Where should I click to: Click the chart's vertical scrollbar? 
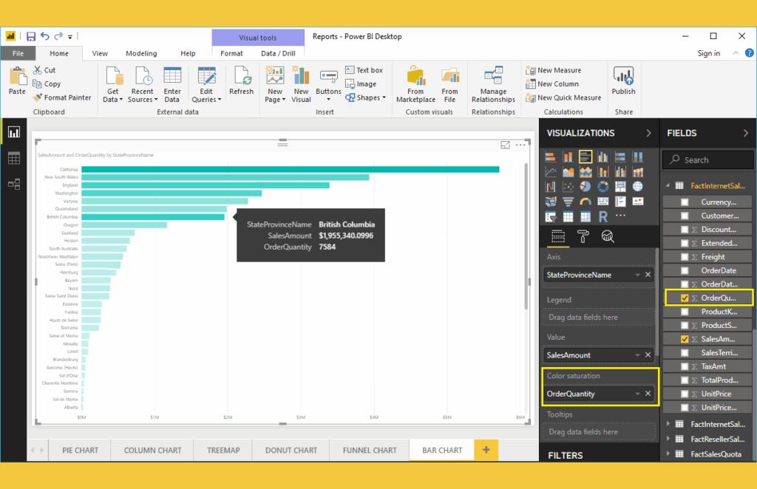pyautogui.click(x=526, y=236)
